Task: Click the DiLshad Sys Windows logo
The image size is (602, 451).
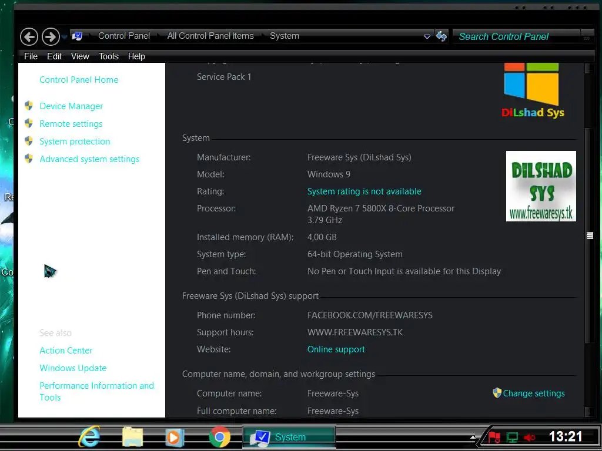Action: (x=533, y=91)
